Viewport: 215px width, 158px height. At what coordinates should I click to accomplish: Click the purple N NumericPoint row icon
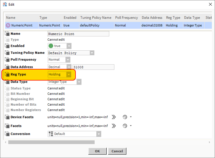[8, 25]
